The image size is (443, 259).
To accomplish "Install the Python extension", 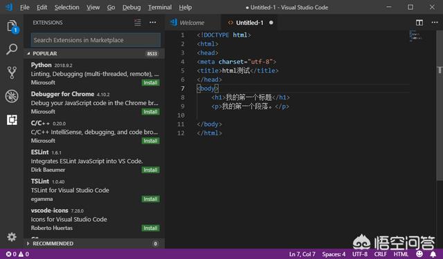I will click(150, 83).
